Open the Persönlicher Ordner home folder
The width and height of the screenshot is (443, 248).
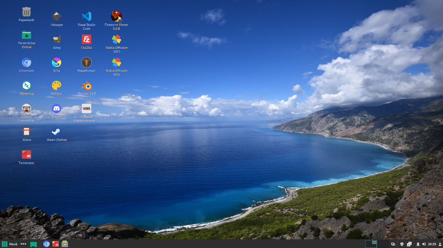coord(26,35)
